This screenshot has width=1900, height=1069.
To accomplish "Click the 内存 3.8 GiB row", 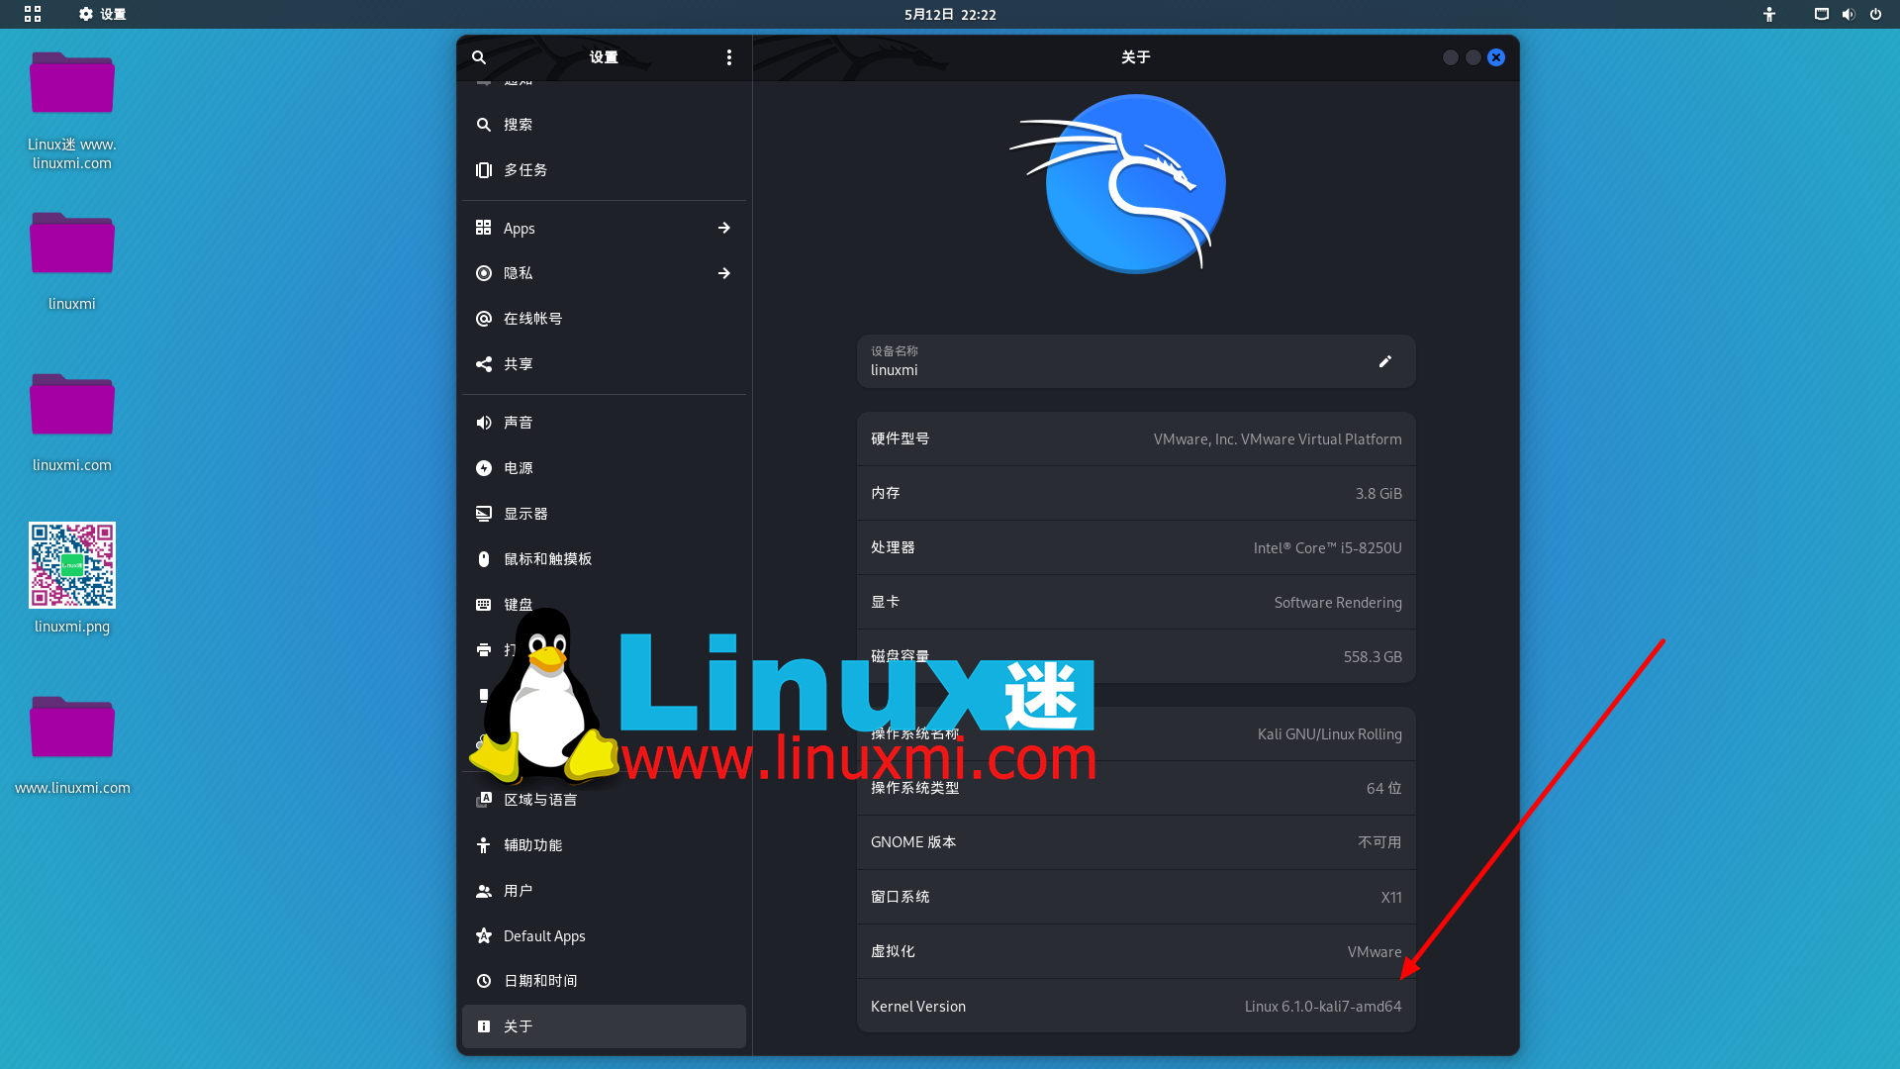I will tap(1136, 493).
